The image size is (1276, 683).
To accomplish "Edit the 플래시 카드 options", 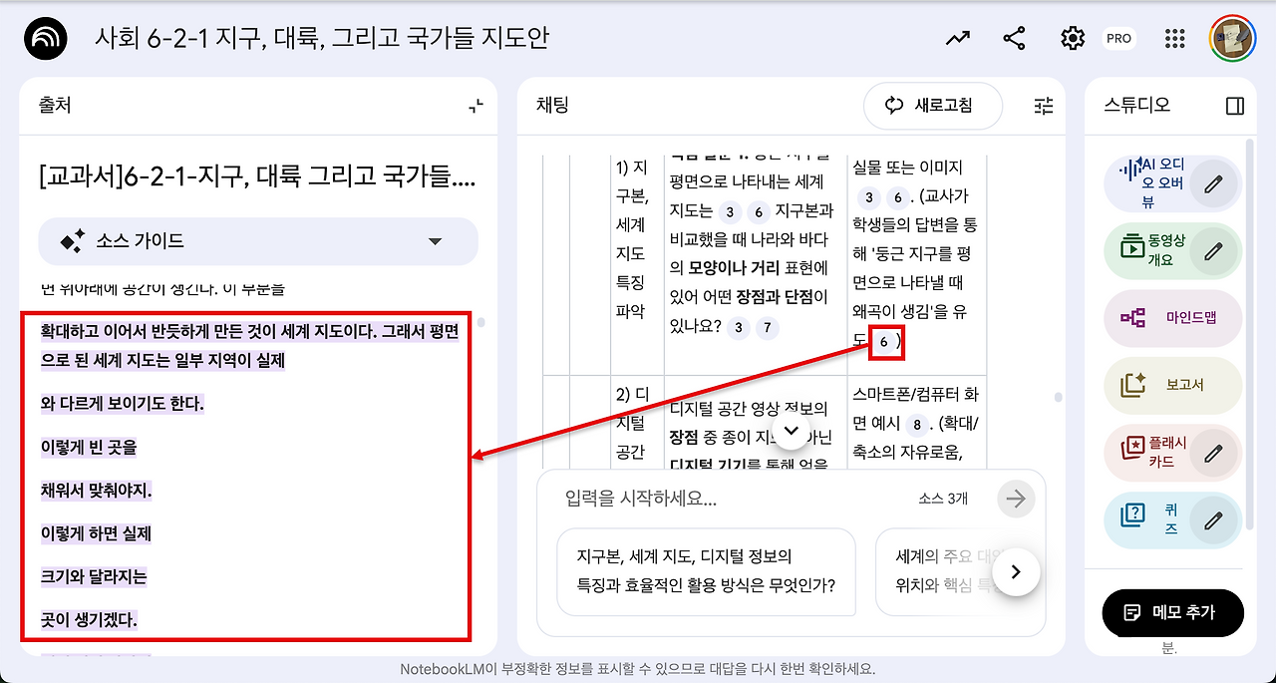I will pos(1214,452).
